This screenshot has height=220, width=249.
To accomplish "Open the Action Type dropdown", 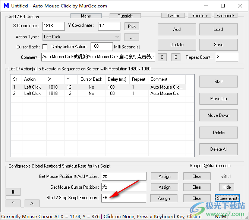I will [x=81, y=37].
